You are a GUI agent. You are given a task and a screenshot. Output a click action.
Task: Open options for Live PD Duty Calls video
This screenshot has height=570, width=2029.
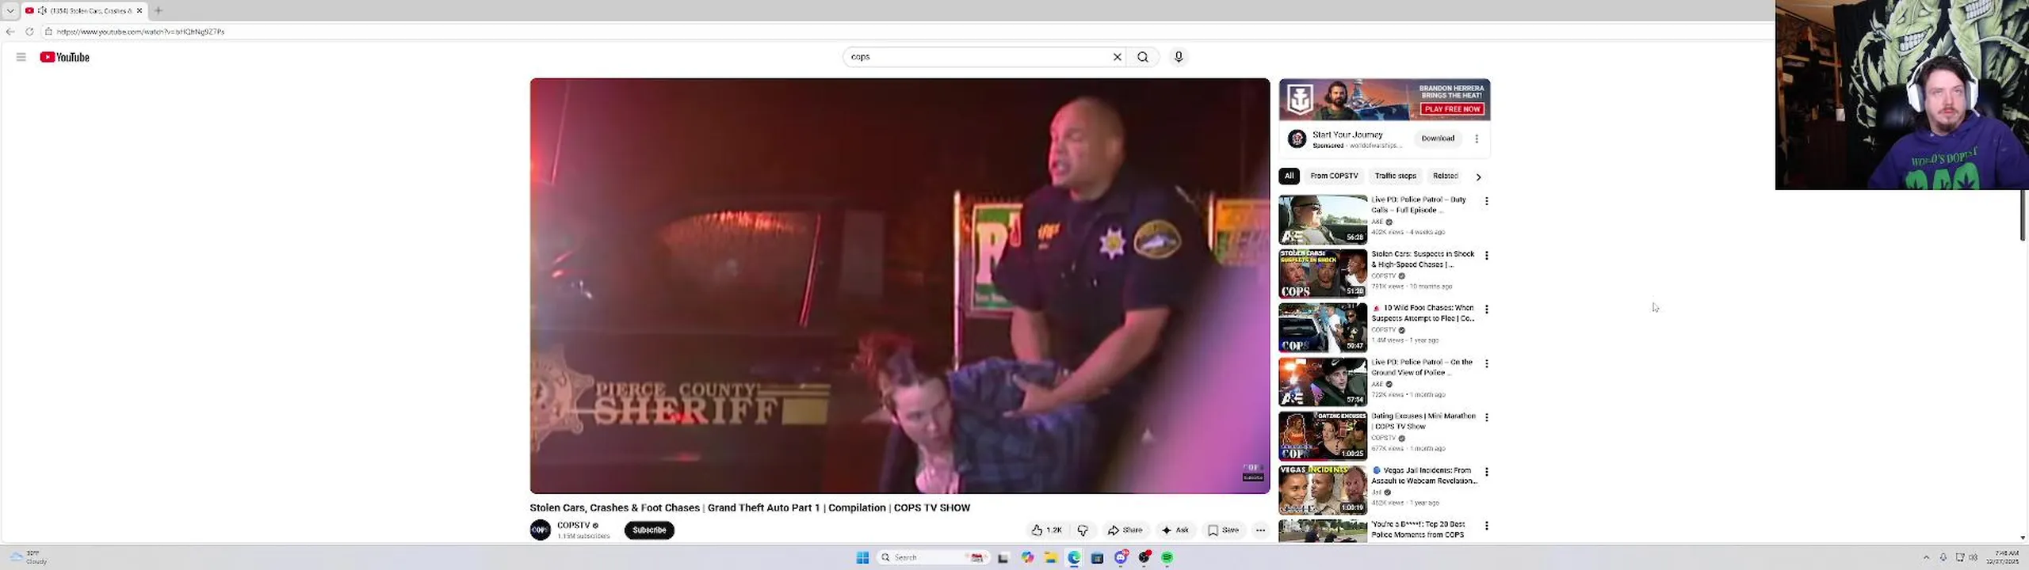click(x=1486, y=201)
